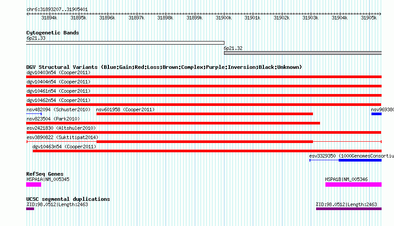
Task: Click the HSPA1B magenta gene box
Action: coord(354,185)
